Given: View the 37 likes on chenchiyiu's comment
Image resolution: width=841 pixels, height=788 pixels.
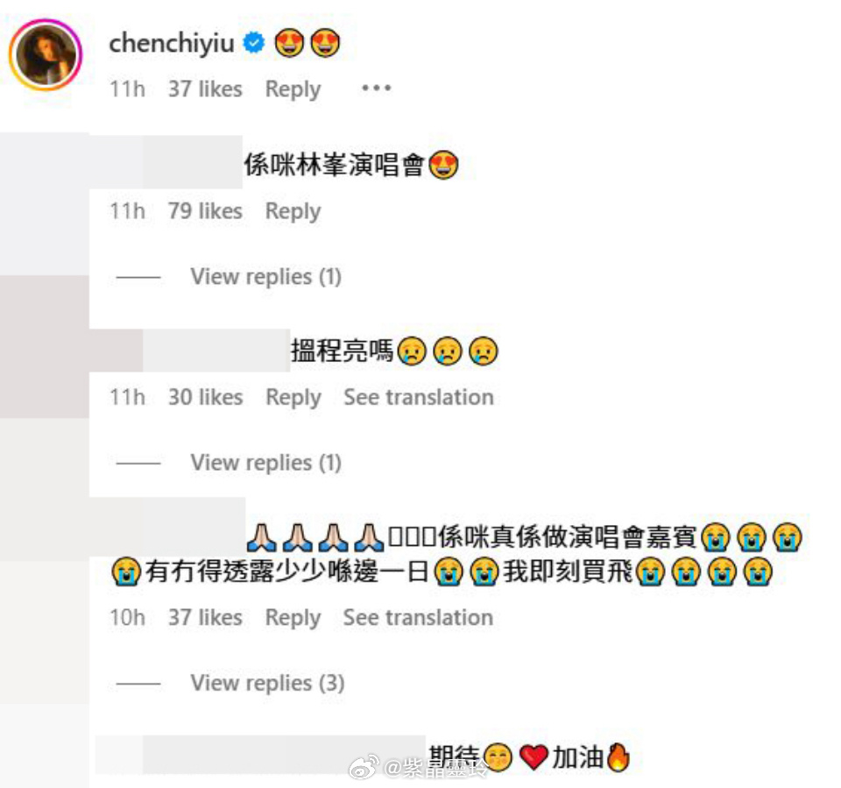Looking at the screenshot, I should click(x=205, y=89).
